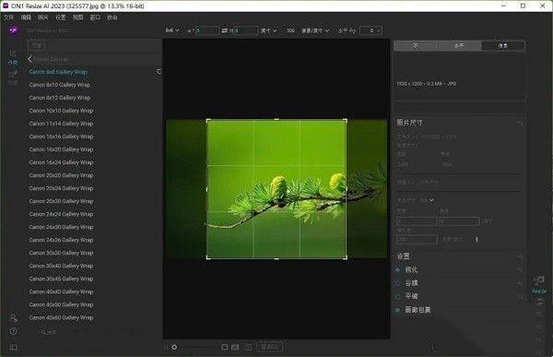Click the preview button in bottom toolbar

coord(269,347)
